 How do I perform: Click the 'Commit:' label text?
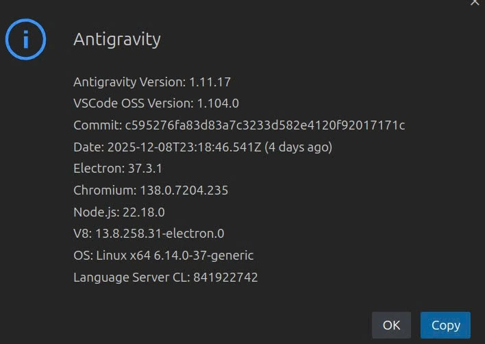(97, 125)
